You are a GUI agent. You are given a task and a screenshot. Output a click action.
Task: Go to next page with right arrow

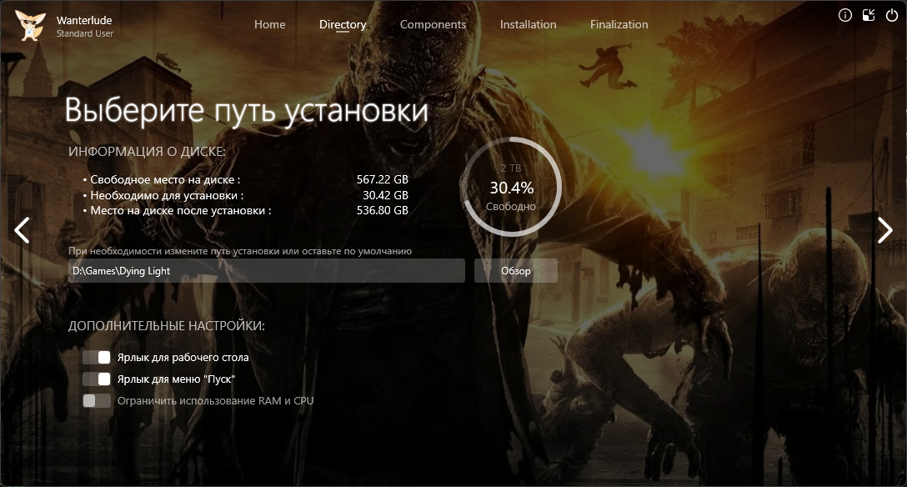tap(885, 230)
